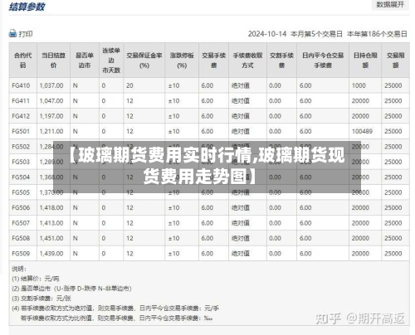Viewport: 415px width, 335px height.
Task: Click the 打印 print link
Action: point(26,34)
